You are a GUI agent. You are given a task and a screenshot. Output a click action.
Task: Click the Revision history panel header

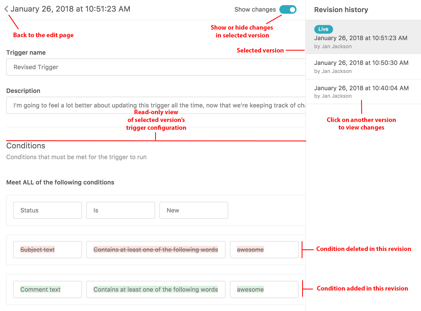pos(341,10)
